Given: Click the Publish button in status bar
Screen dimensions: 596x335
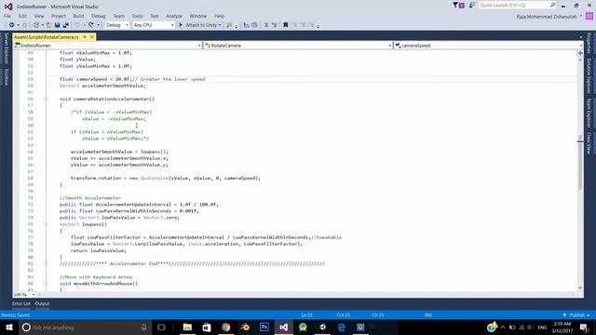Looking at the screenshot, I should 576,315.
